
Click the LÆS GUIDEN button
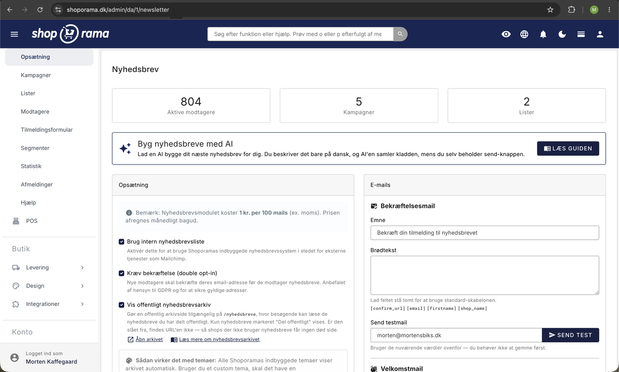point(568,149)
